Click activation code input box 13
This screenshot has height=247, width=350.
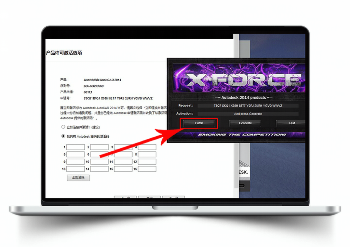pyautogui.click(x=76, y=169)
